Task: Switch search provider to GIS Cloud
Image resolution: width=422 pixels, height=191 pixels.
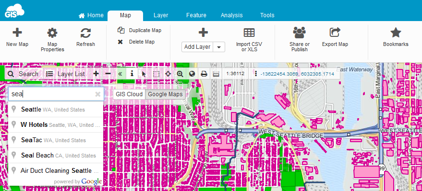Action: point(129,94)
